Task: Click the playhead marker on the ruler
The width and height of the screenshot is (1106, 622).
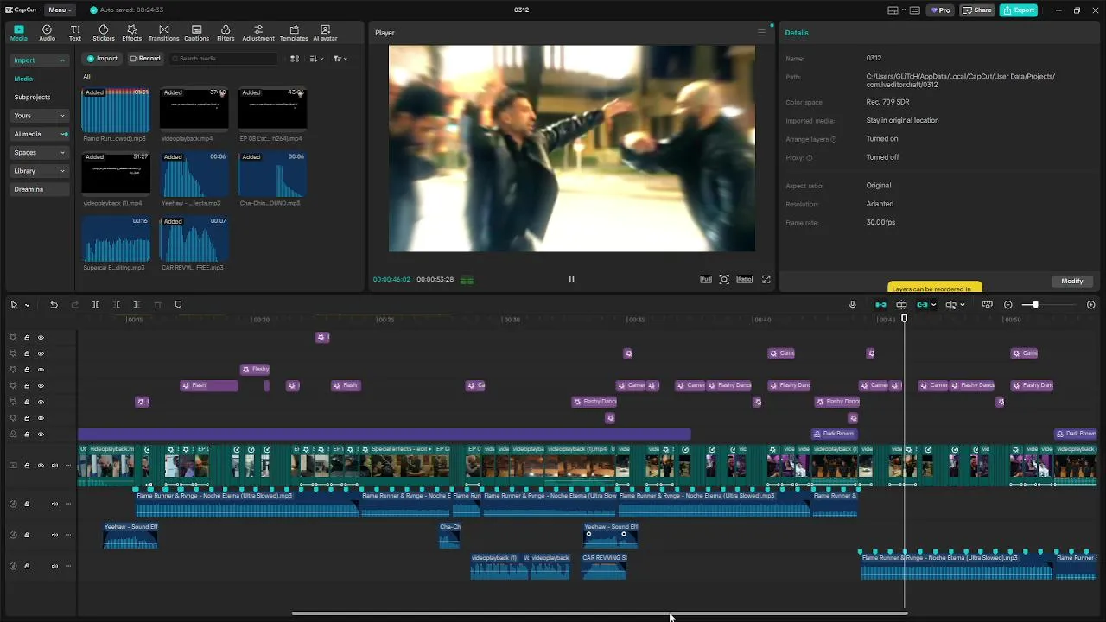Action: coord(905,319)
